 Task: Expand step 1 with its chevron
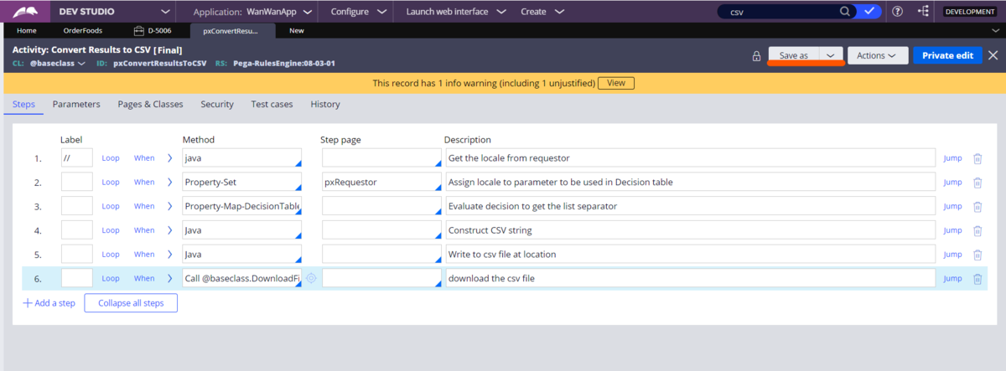(169, 158)
